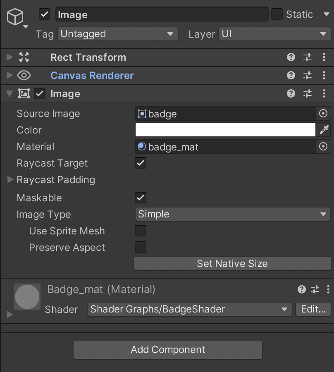Click the GameObject name field
334x372 pixels.
(x=162, y=15)
